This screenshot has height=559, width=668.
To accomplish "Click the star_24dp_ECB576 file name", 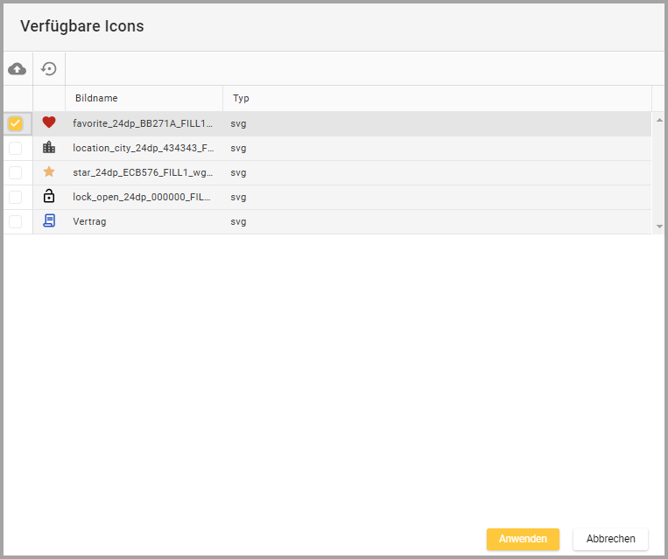I will 143,172.
